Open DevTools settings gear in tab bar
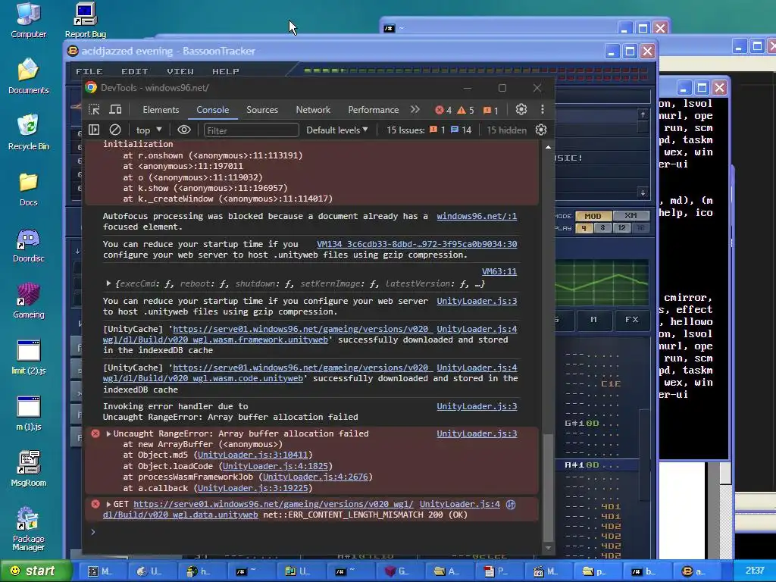This screenshot has width=776, height=582. 521,109
